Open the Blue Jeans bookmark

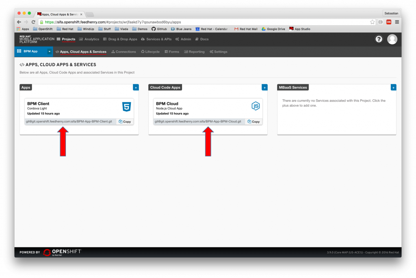181,29
